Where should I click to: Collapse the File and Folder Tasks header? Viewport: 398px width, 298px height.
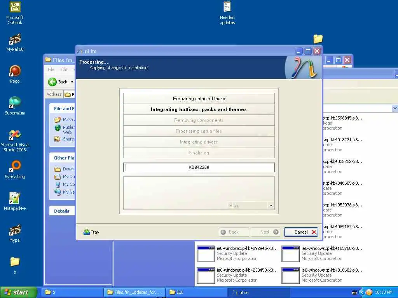tap(62, 109)
